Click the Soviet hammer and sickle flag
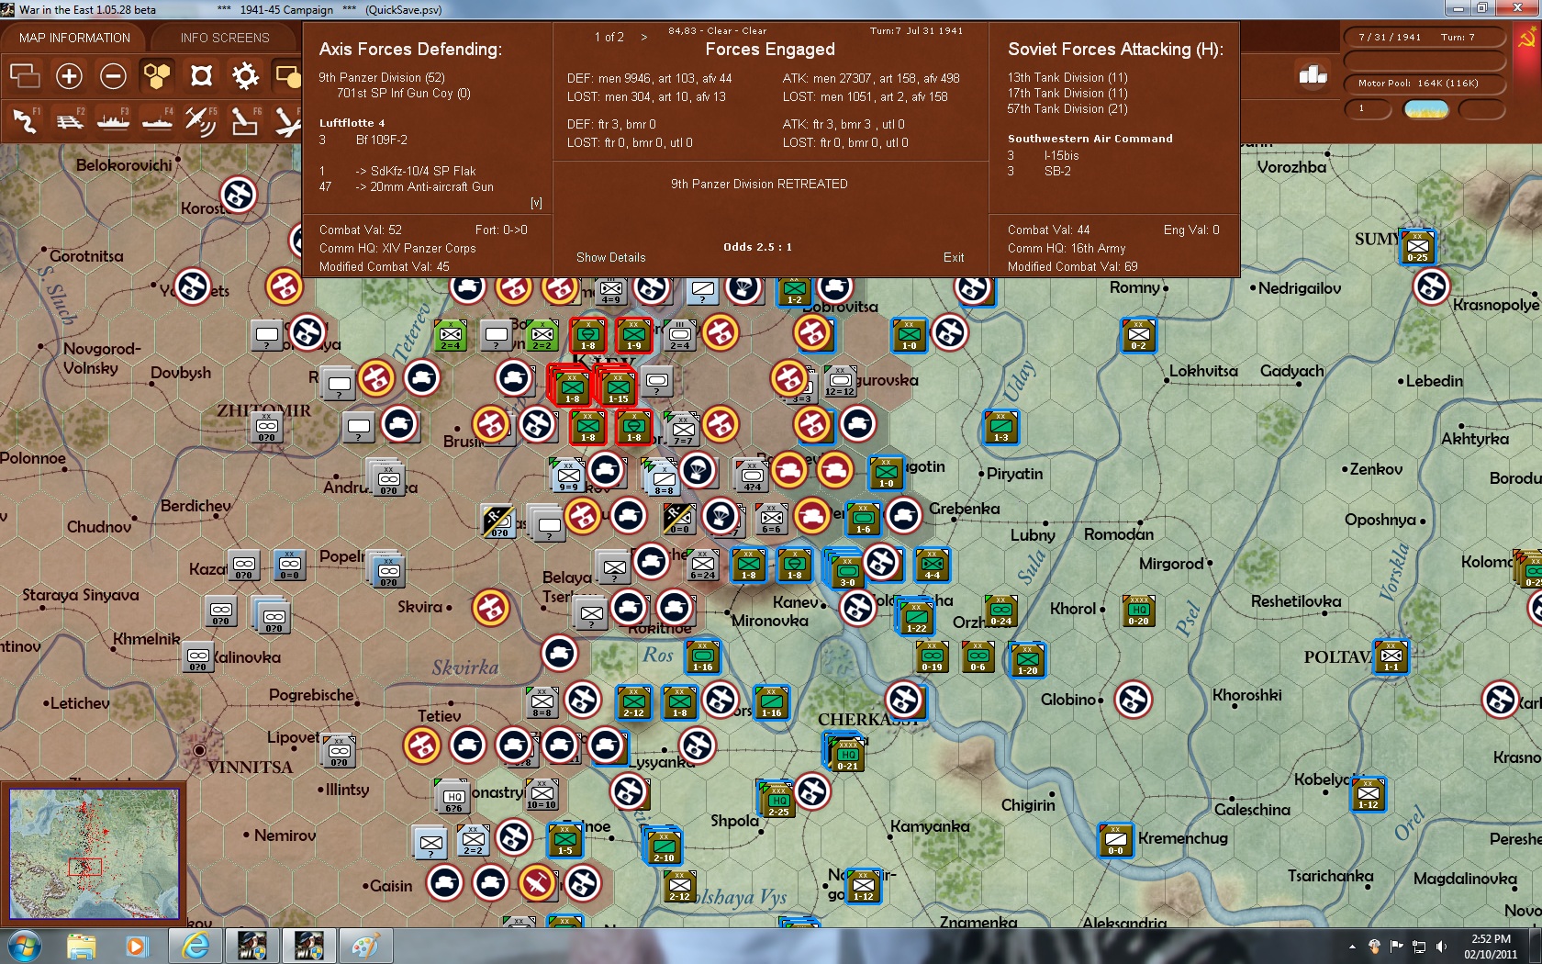1542x964 pixels. pyautogui.click(x=1528, y=39)
